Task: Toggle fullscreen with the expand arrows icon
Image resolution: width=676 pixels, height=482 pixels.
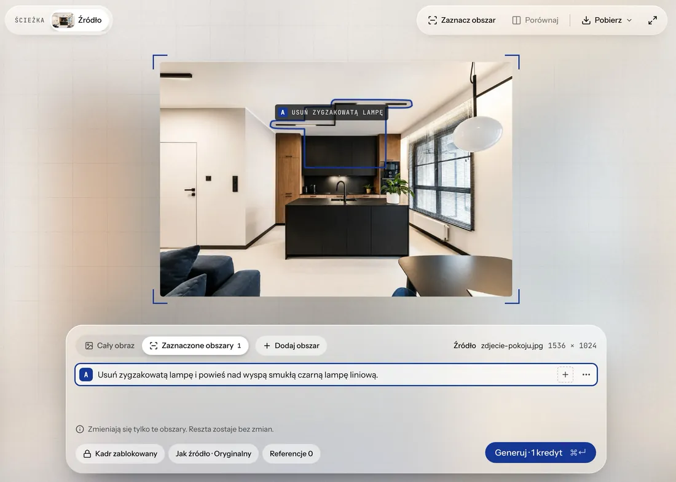Action: 653,20
